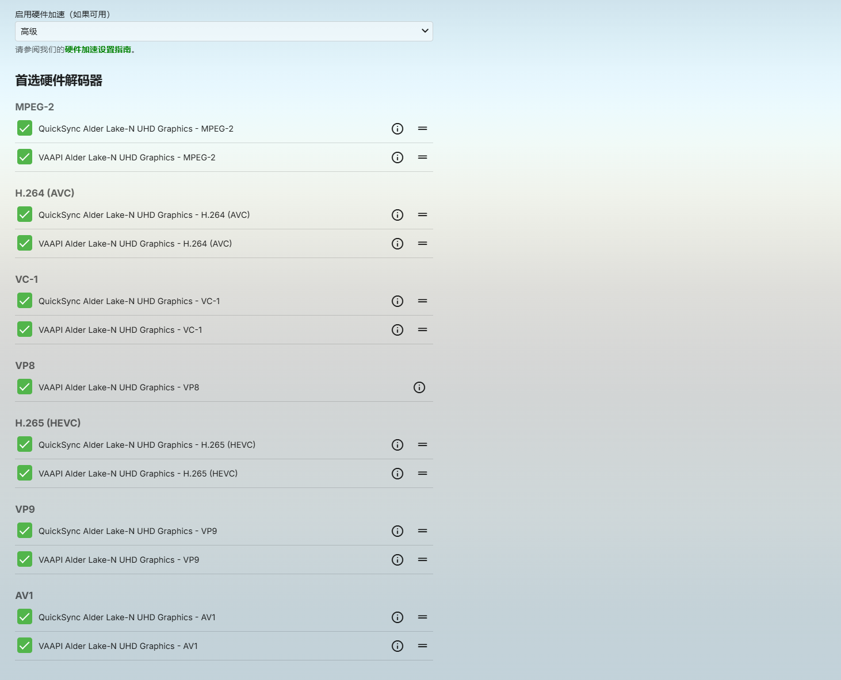
Task: Click info icon on VAAPI VC-1 row
Action: [397, 330]
